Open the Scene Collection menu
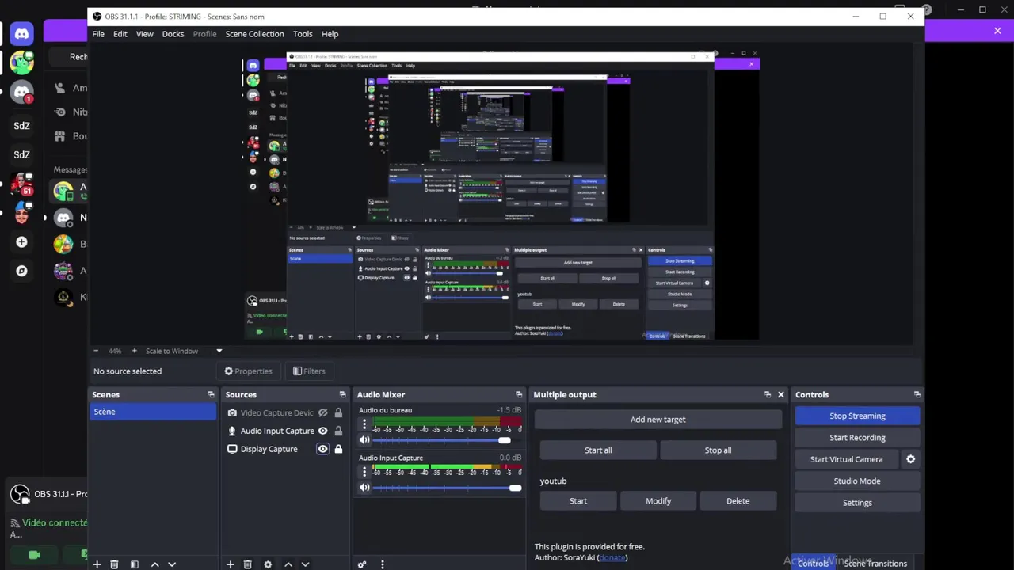1014x570 pixels. pos(254,34)
